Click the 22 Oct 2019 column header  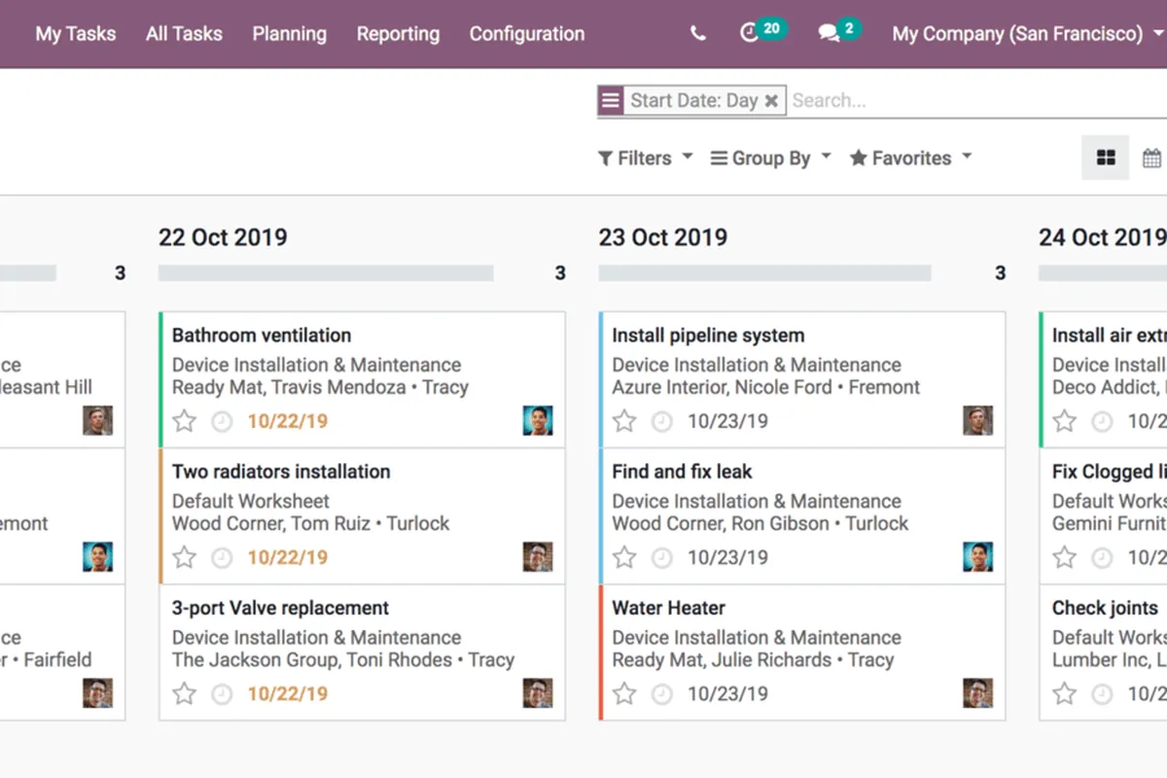coord(223,236)
